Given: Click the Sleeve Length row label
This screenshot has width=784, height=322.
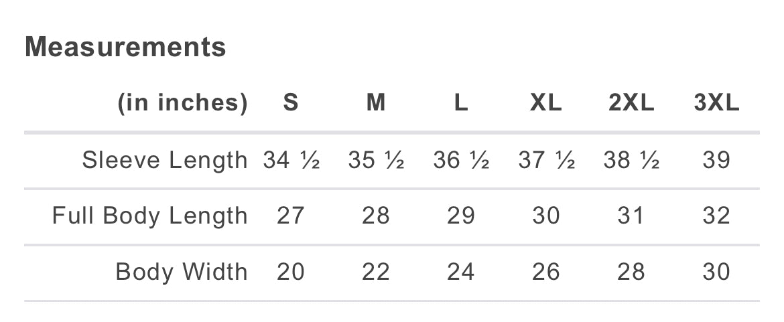Looking at the screenshot, I should [165, 161].
